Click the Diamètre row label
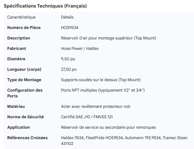The width and height of the screenshot is (194, 149). point(16,59)
